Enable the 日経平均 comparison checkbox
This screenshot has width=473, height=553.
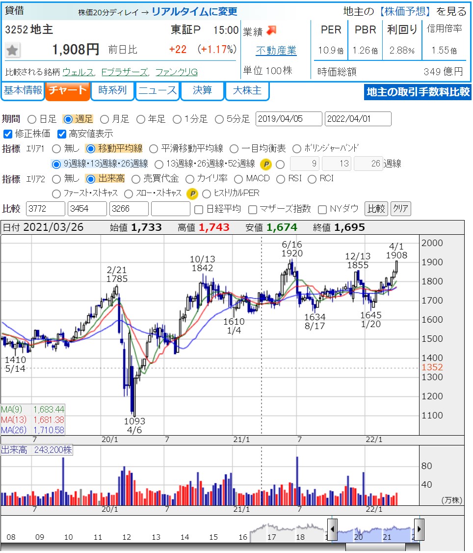click(x=199, y=210)
